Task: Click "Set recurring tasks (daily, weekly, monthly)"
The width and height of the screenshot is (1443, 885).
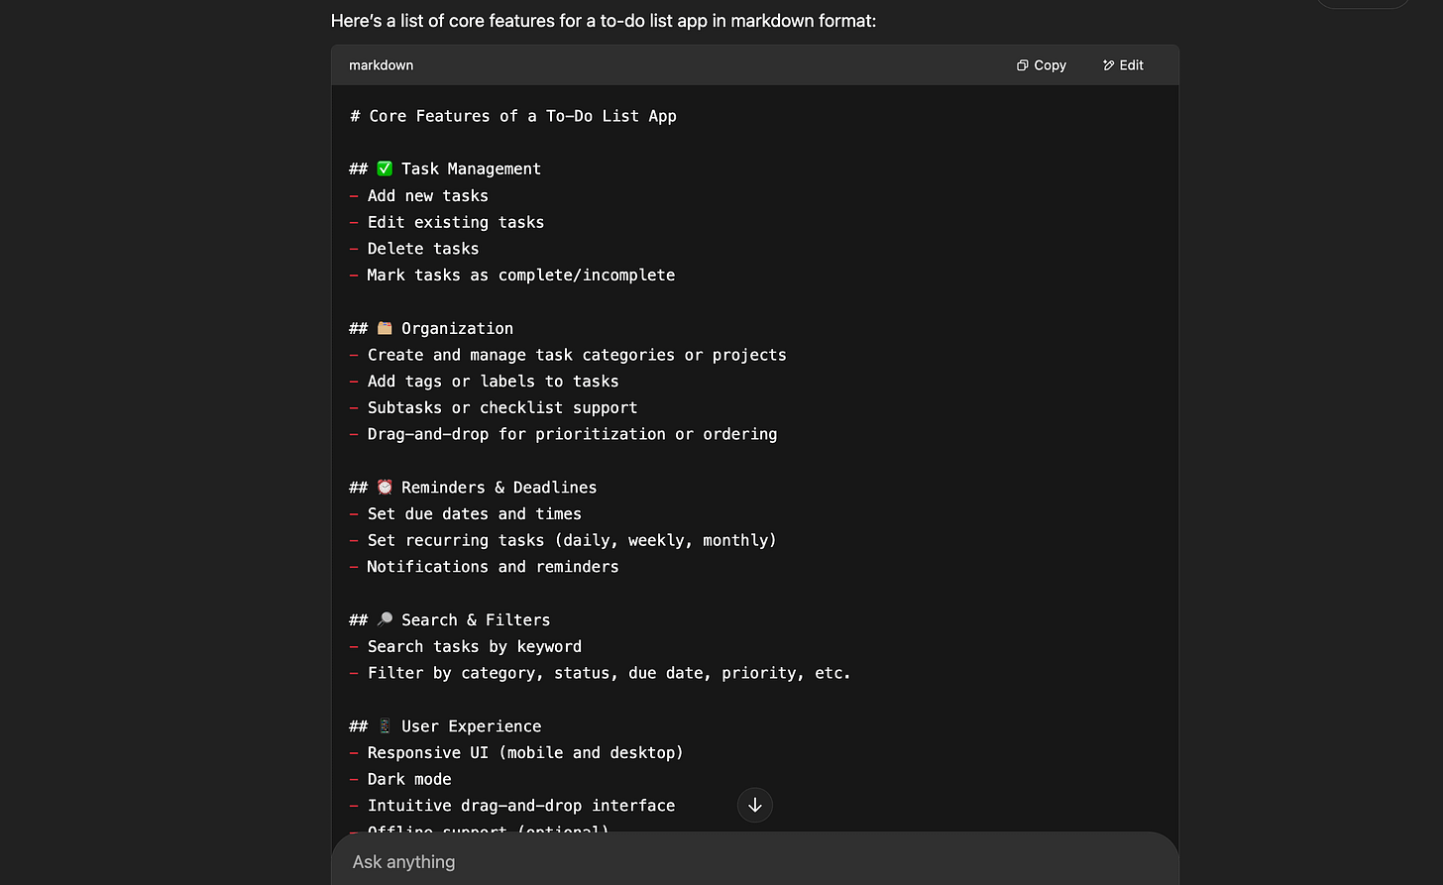Action: tap(572, 540)
